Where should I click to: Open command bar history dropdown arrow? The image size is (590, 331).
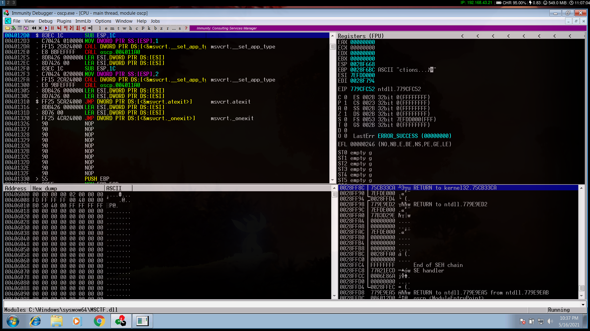tap(583, 304)
